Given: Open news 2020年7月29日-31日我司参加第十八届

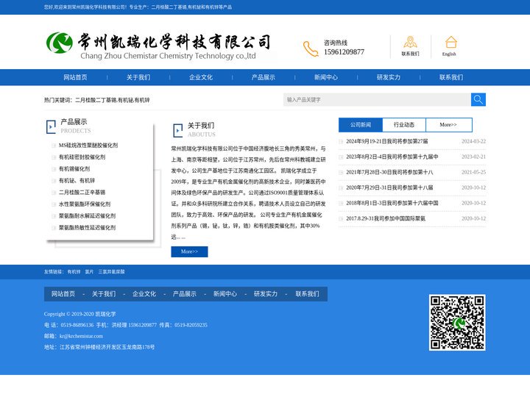Looking at the screenshot, I should coord(389,187).
